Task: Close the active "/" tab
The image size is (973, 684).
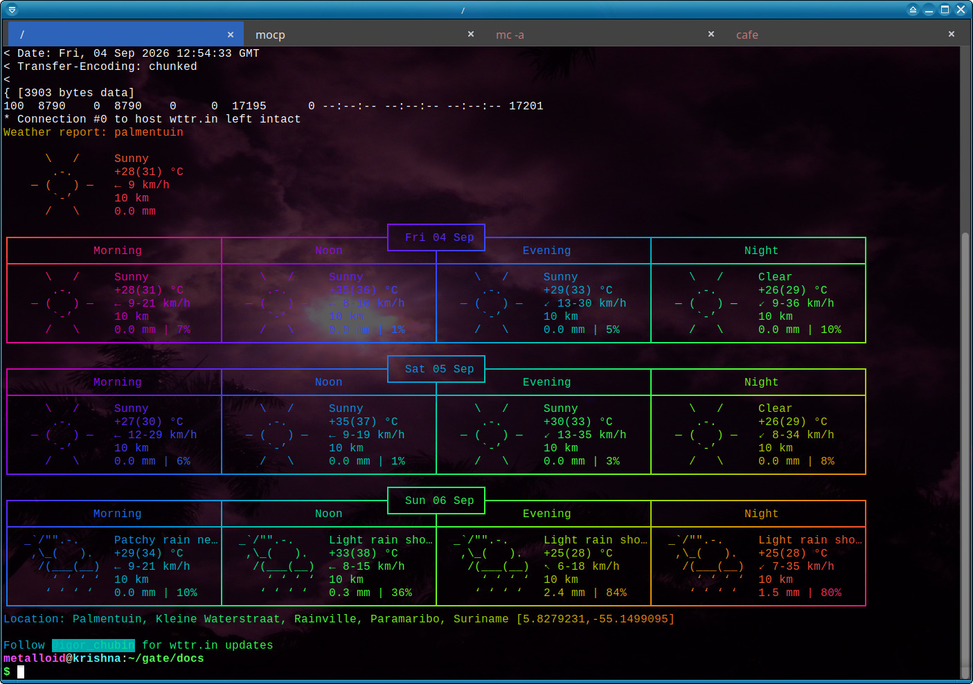Action: (231, 35)
